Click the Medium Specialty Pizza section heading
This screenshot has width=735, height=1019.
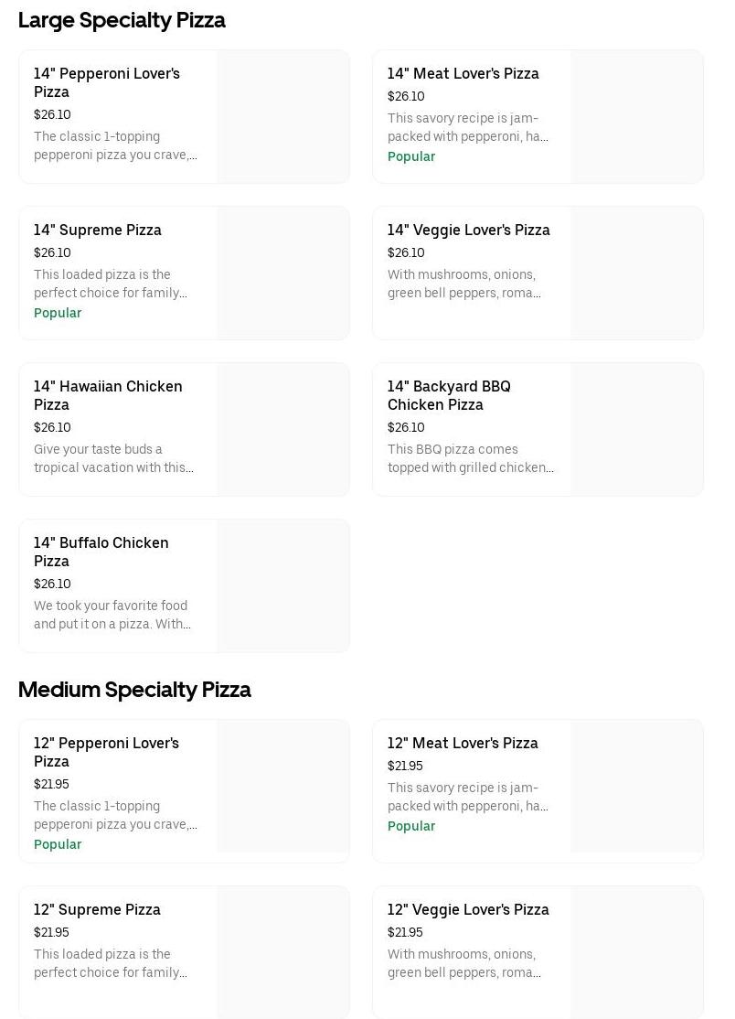click(134, 690)
